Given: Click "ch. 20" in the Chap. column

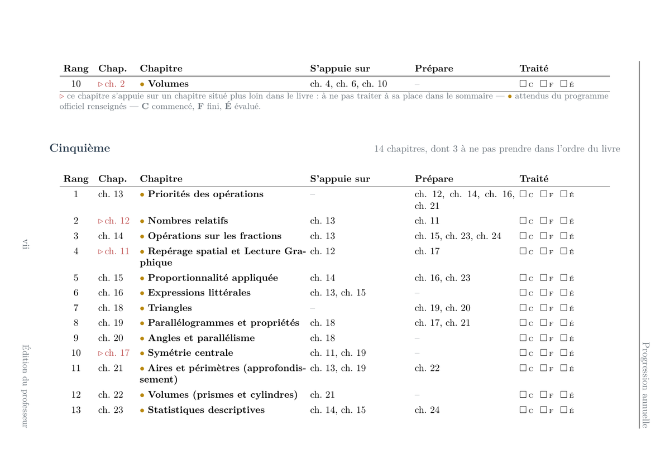Looking at the screenshot, I should (111, 338).
